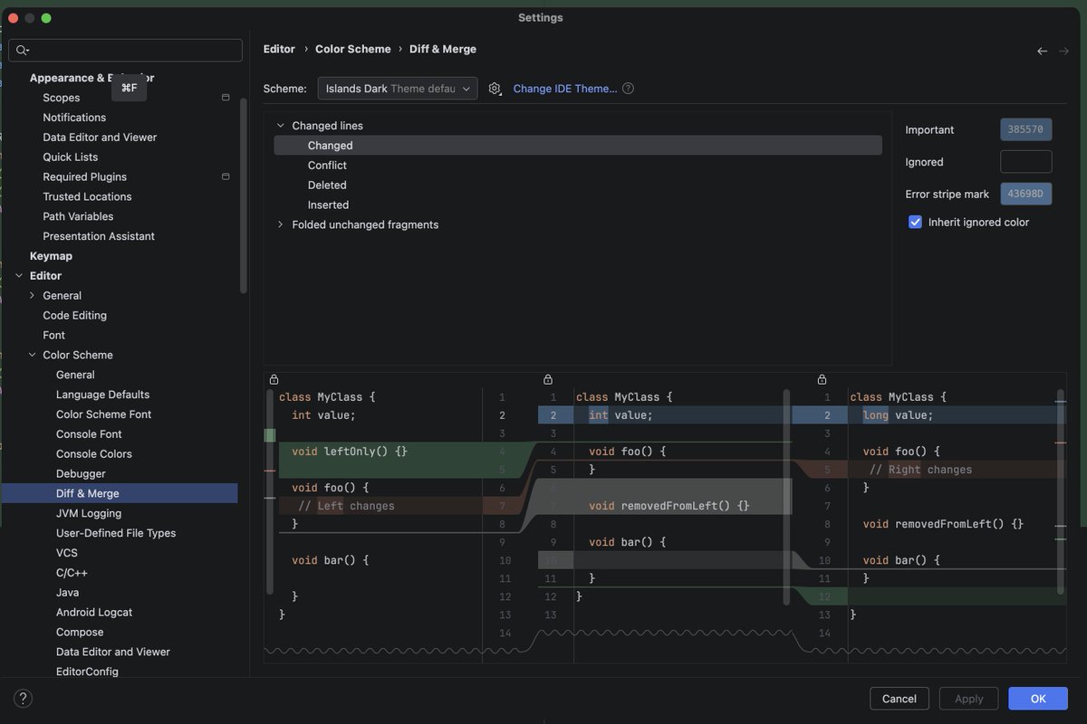Image resolution: width=1087 pixels, height=724 pixels.
Task: Open Code Editing settings
Action: click(x=74, y=316)
